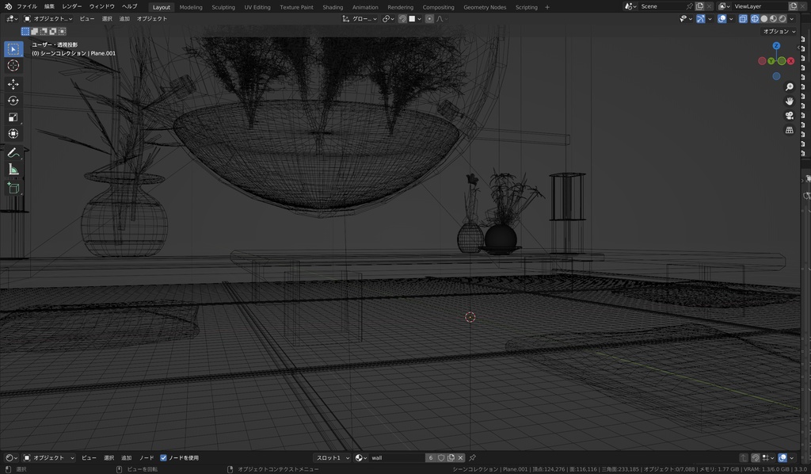811x474 pixels.
Task: Open the オブジェクト mode dropdown in viewport header
Action: point(48,19)
